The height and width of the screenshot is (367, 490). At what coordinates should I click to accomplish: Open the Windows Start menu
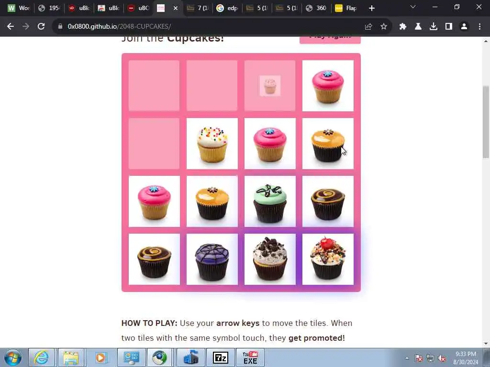(12, 357)
